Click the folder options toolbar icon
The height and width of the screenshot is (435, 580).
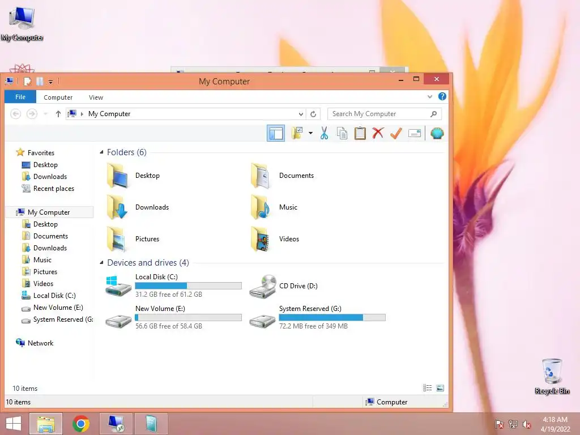point(297,133)
